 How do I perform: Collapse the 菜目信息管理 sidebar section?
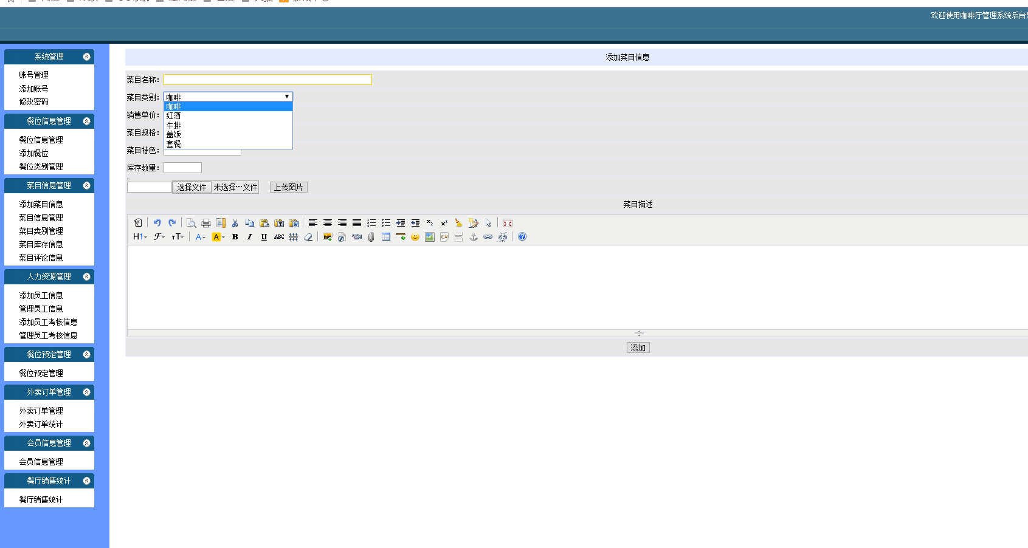tap(87, 185)
